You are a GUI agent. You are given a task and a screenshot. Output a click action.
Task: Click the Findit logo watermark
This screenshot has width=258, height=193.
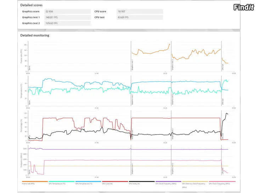[x=244, y=7]
